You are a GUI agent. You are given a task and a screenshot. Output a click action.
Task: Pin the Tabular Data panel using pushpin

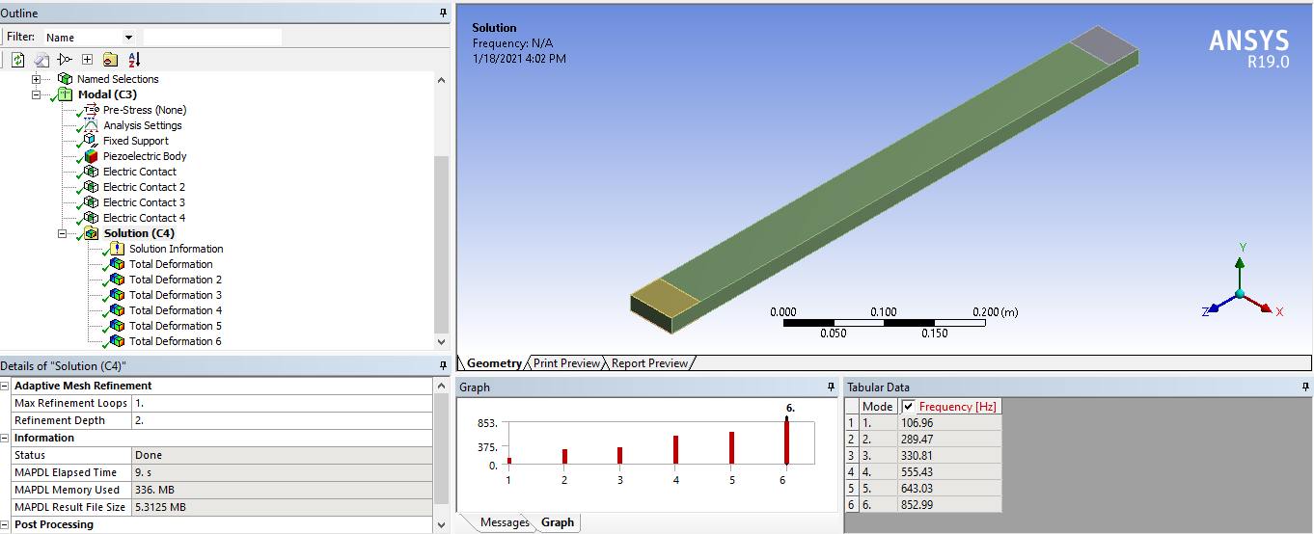coord(1307,387)
